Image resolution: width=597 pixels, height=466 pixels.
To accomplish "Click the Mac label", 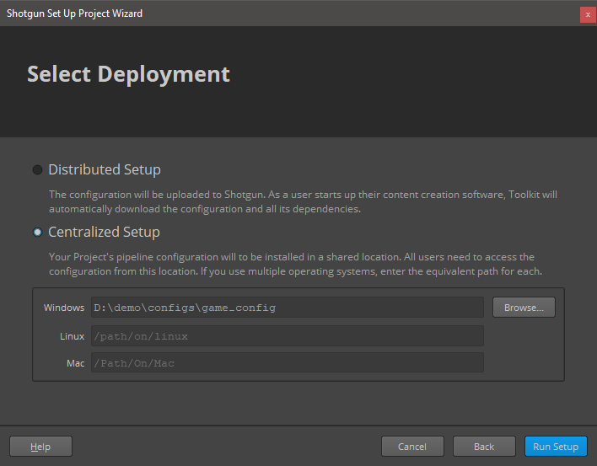I will click(x=75, y=363).
